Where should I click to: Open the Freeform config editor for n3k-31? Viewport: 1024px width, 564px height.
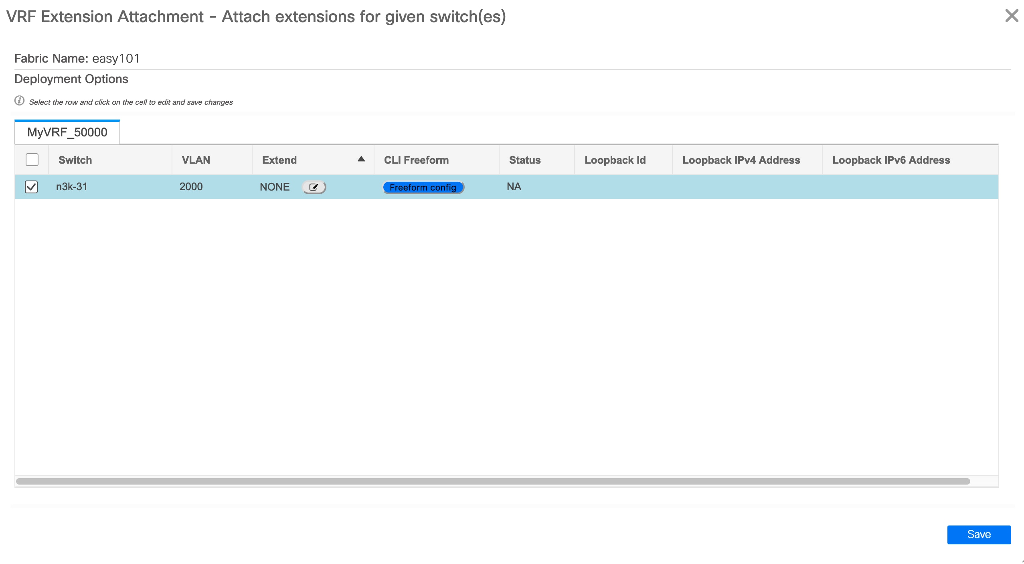pyautogui.click(x=423, y=187)
